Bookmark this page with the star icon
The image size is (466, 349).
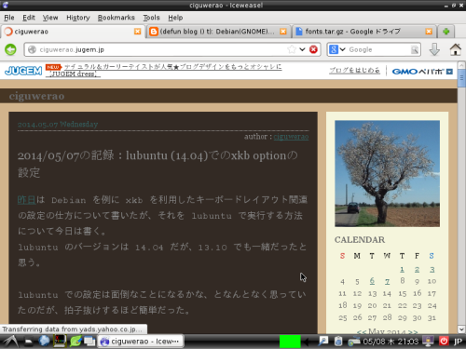click(x=292, y=49)
